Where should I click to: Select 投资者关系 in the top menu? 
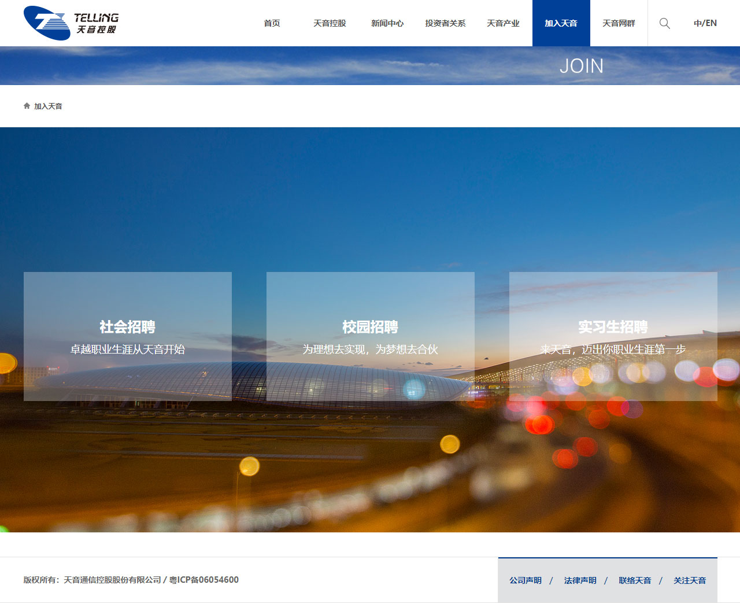click(445, 23)
